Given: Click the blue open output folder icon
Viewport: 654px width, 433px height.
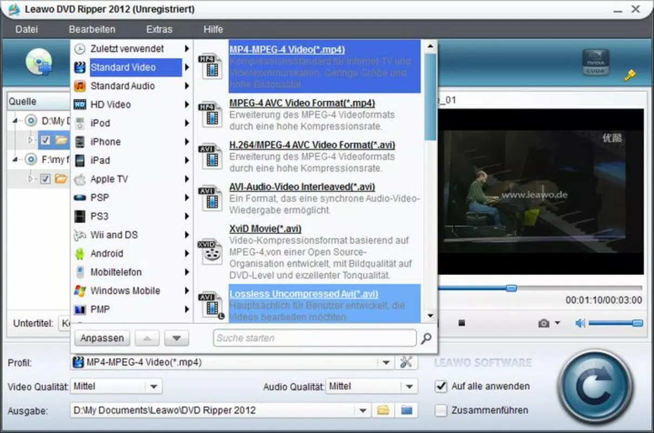Looking at the screenshot, I should point(407,410).
